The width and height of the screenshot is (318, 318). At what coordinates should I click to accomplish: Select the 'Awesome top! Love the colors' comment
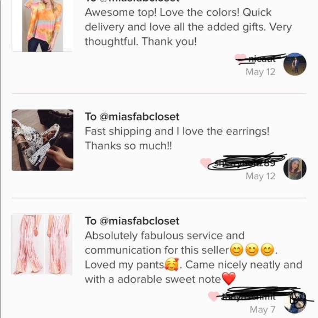tap(188, 27)
